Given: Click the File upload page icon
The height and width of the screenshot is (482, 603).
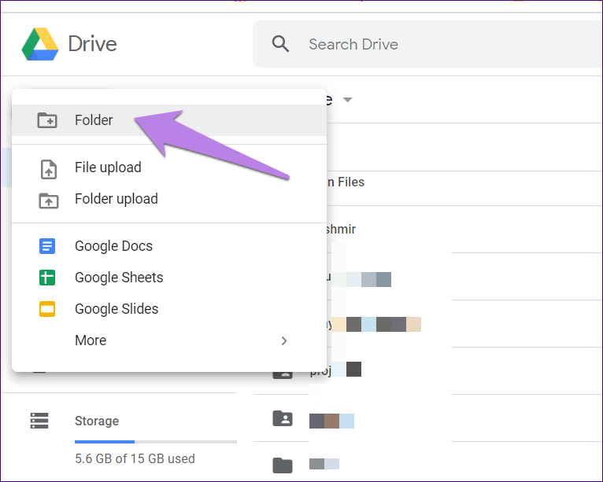Looking at the screenshot, I should click(x=49, y=169).
